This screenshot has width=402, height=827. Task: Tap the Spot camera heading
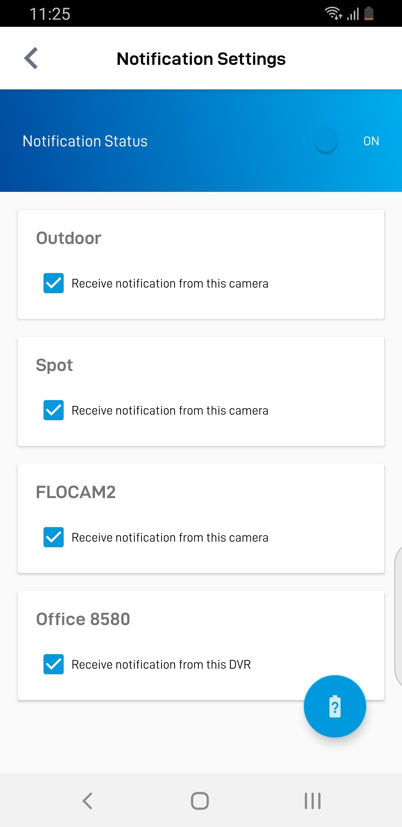pyautogui.click(x=54, y=365)
